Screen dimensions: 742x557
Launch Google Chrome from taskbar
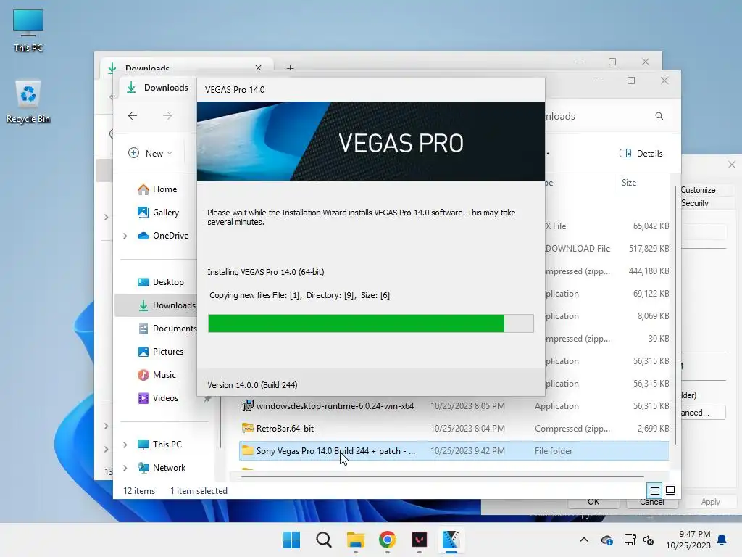pyautogui.click(x=387, y=540)
